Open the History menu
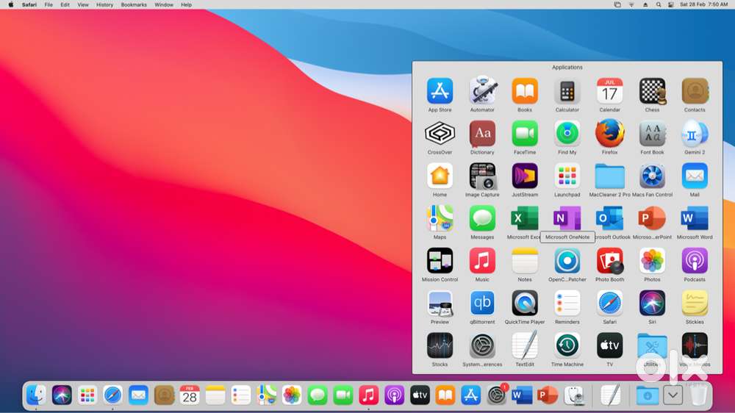The image size is (735, 413). pyautogui.click(x=104, y=4)
